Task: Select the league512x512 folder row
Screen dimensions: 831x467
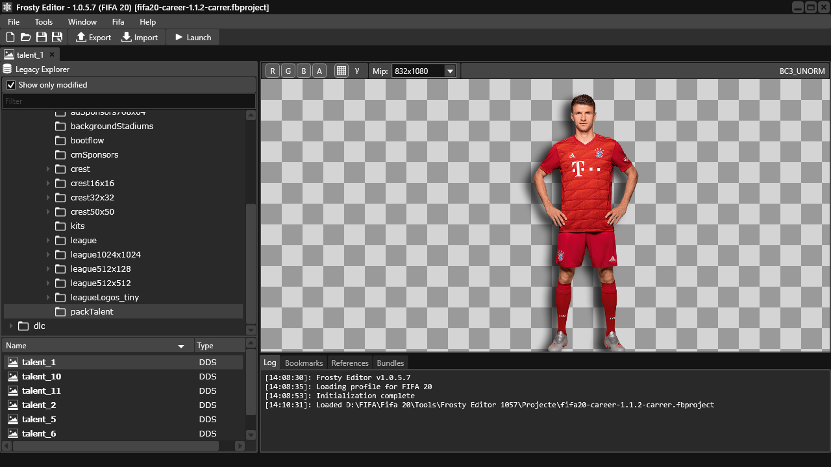Action: (123, 283)
